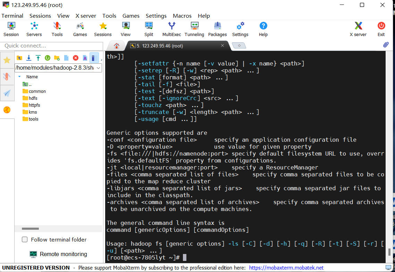Create new folder in SFTP browser
395x272 pixels.
[57, 58]
